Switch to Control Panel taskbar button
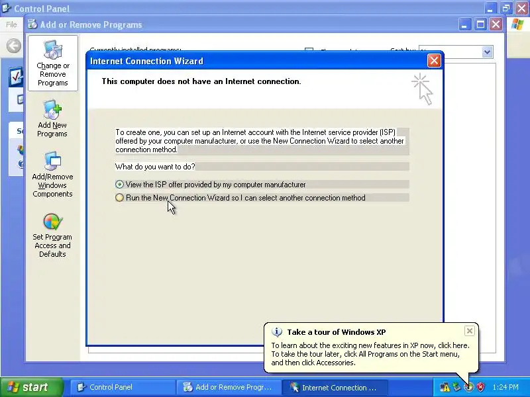This screenshot has height=397, width=530. [x=122, y=387]
